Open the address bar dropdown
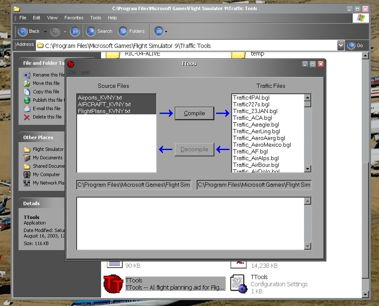Image resolution: width=379 pixels, height=306 pixels. pos(341,45)
